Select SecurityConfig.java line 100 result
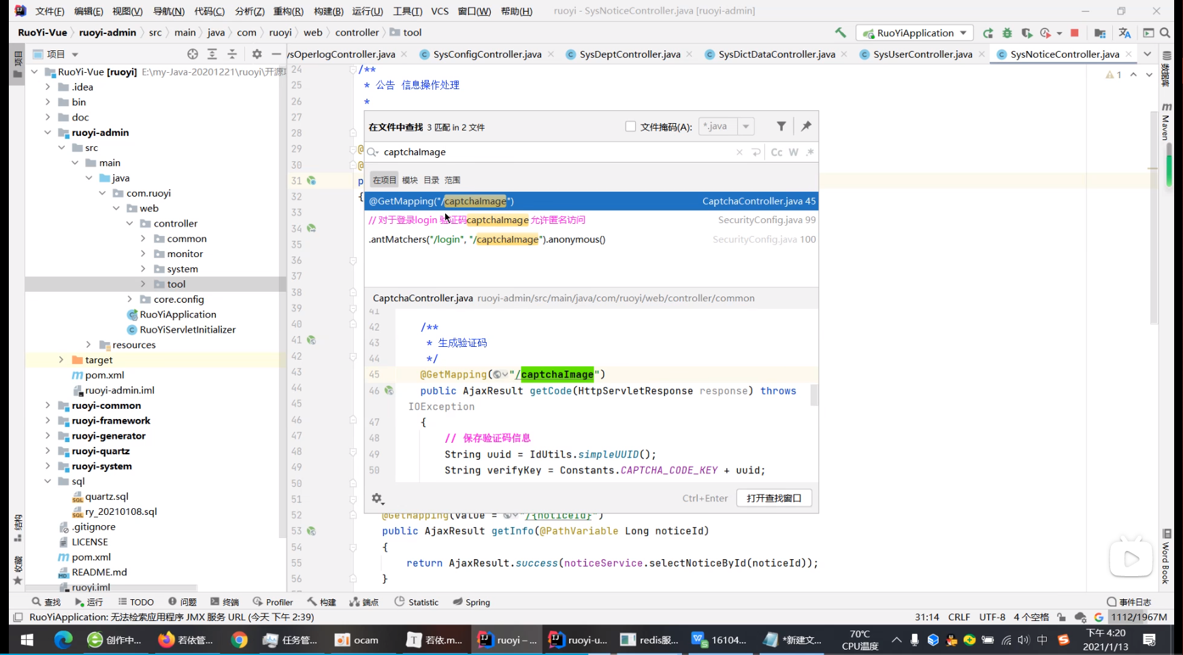Screen dimensions: 1183x655 coord(591,239)
